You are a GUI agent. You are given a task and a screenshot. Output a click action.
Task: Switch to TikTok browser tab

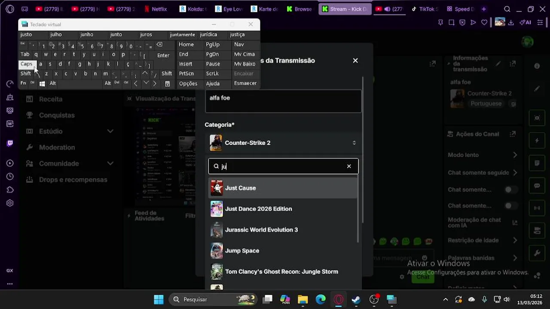pyautogui.click(x=425, y=9)
